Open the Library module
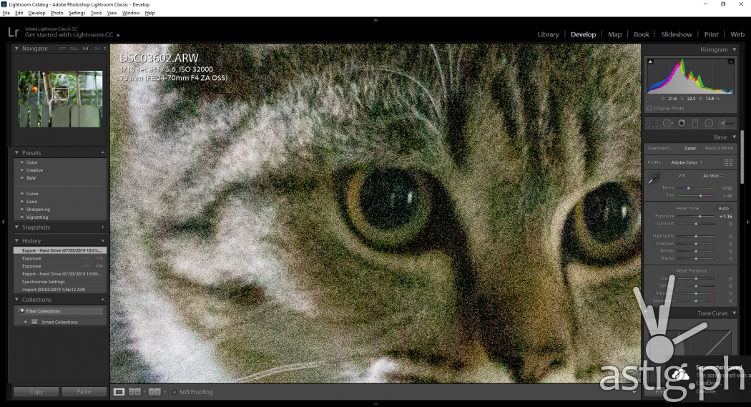This screenshot has width=751, height=407. [548, 34]
